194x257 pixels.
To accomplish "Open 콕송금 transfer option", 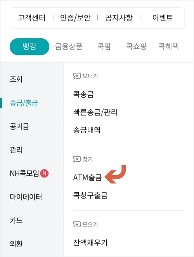I will [83, 95].
